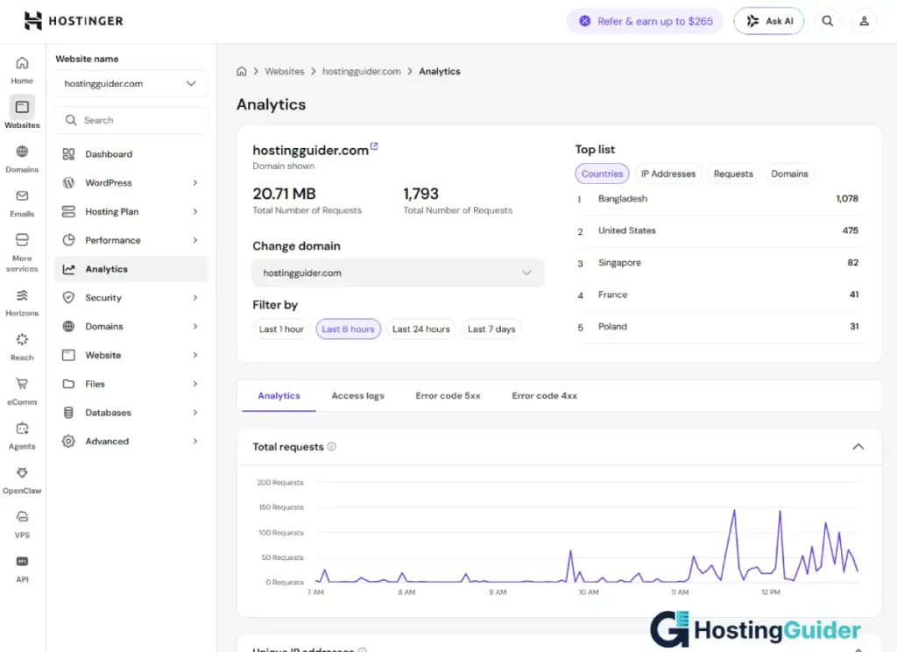Select Analytics in the sidebar menu
This screenshot has height=652, width=897.
click(131, 269)
